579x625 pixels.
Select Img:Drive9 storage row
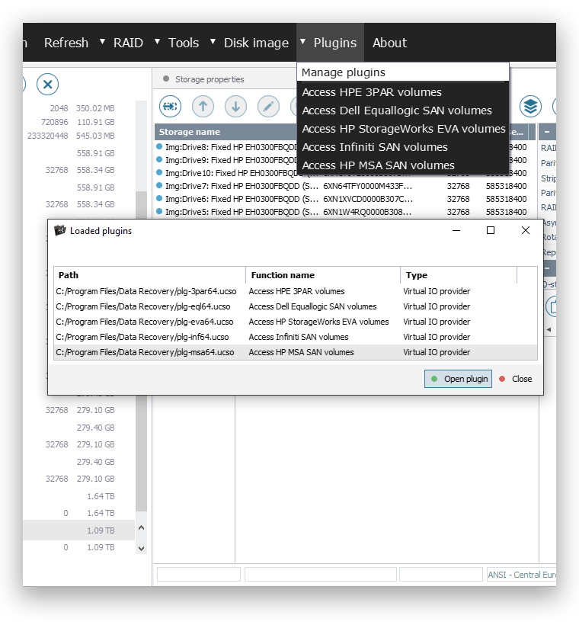(226, 160)
